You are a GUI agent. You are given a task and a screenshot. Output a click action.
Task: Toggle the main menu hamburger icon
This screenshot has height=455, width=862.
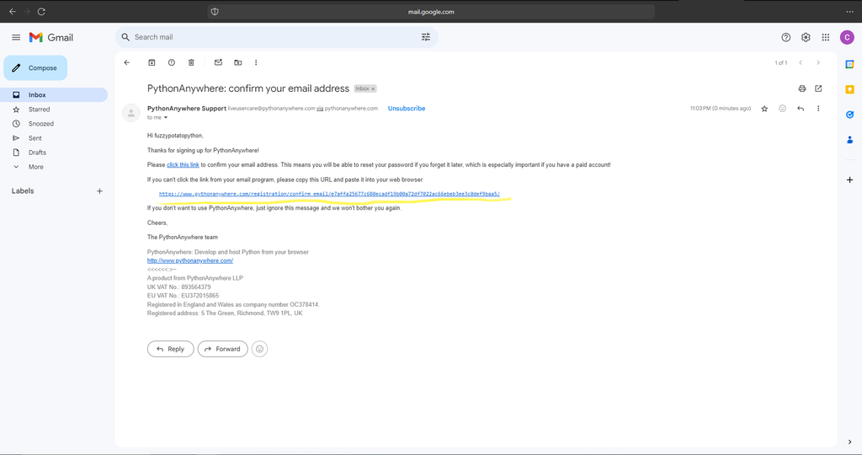click(x=16, y=37)
